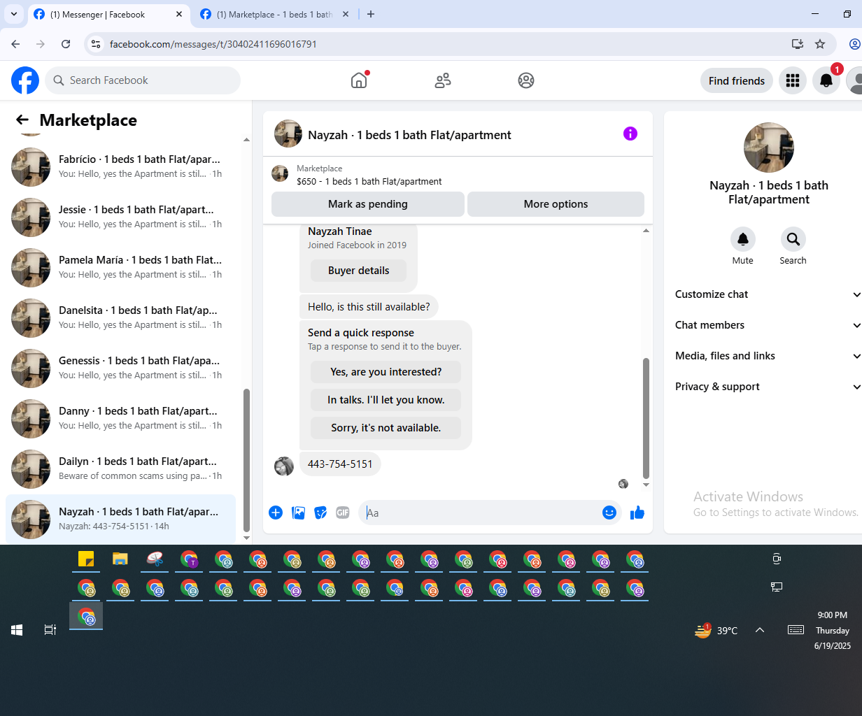Show hidden system tray icons
The image size is (862, 716).
760,630
